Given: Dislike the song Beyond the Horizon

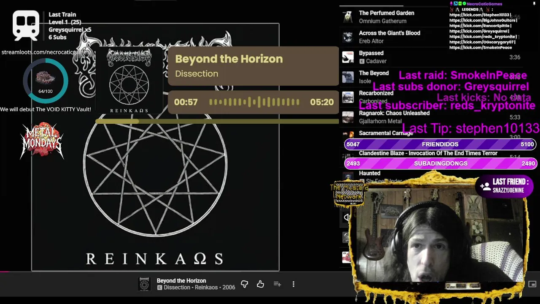Looking at the screenshot, I should point(244,284).
